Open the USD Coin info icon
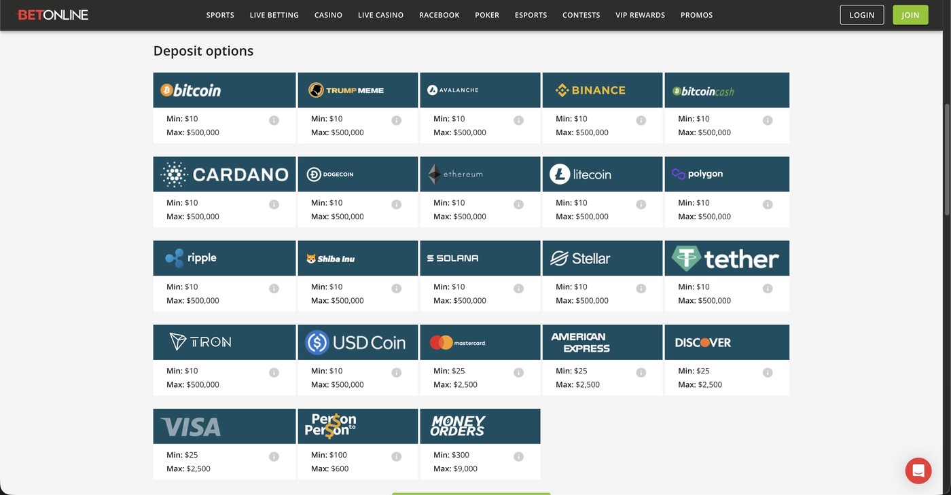The height and width of the screenshot is (495, 951). coord(396,373)
